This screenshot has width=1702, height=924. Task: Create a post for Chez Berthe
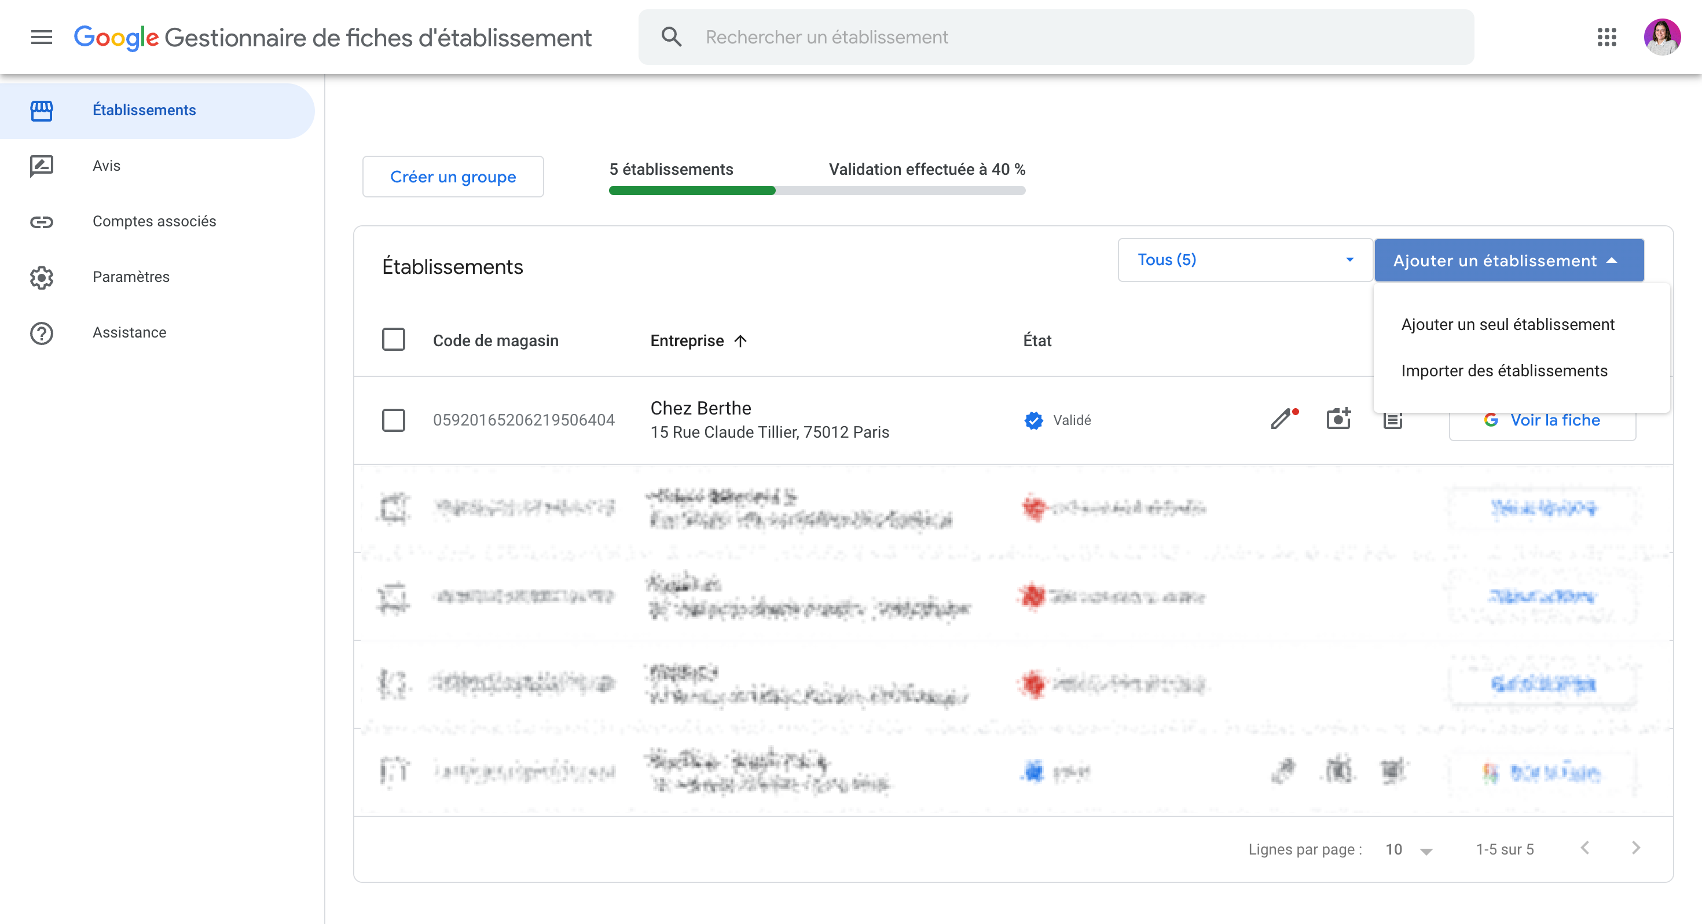click(1393, 420)
